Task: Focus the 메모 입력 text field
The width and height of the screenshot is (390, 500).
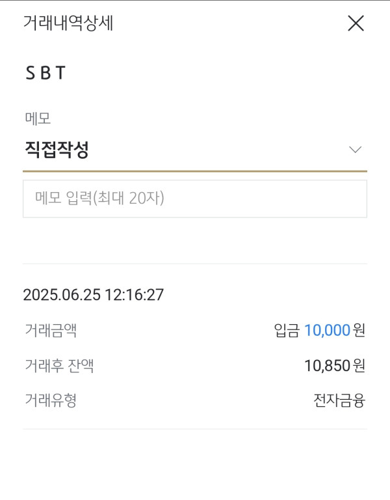Action: [194, 199]
